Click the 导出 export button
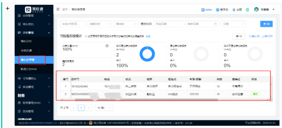 (239, 36)
